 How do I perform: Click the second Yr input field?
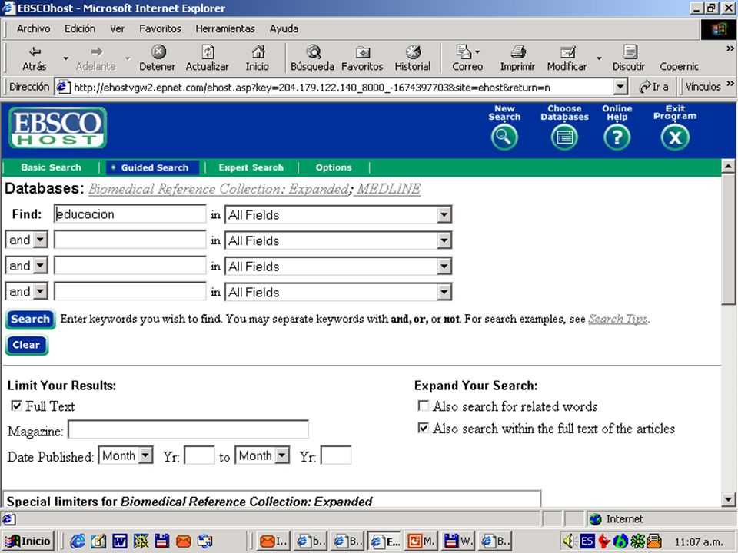click(336, 455)
